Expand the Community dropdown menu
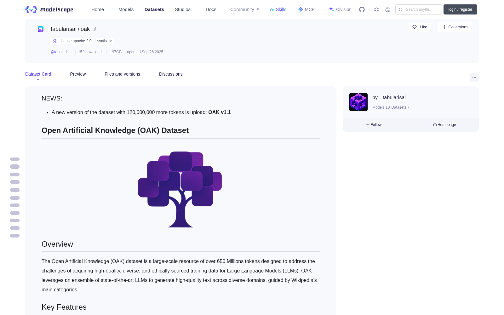The height and width of the screenshot is (315, 504). tap(245, 9)
